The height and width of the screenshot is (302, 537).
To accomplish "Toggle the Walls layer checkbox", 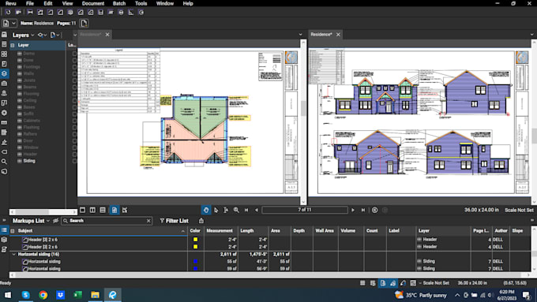I will [74, 73].
